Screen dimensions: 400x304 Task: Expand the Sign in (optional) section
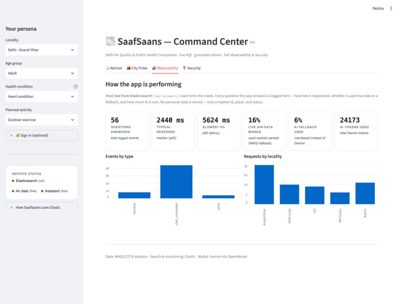point(41,135)
